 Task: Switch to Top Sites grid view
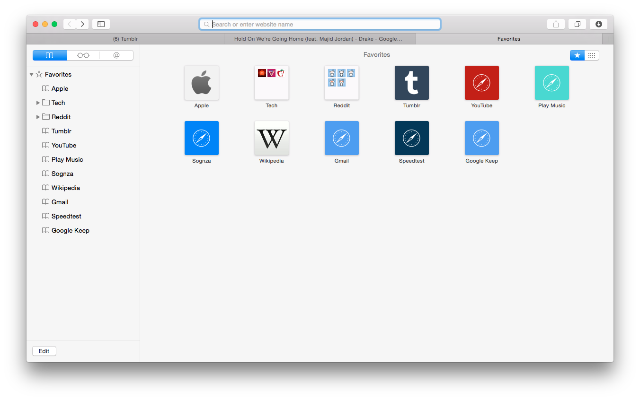[592, 55]
